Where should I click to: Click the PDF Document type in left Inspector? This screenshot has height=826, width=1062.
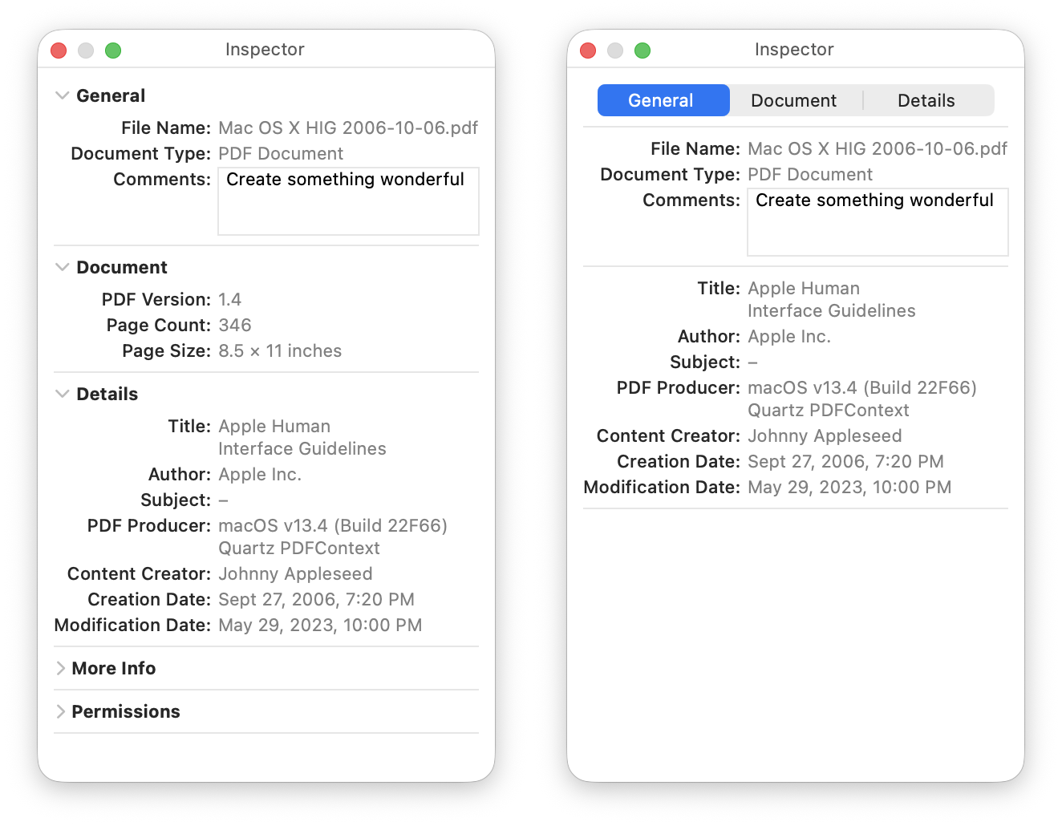281,154
